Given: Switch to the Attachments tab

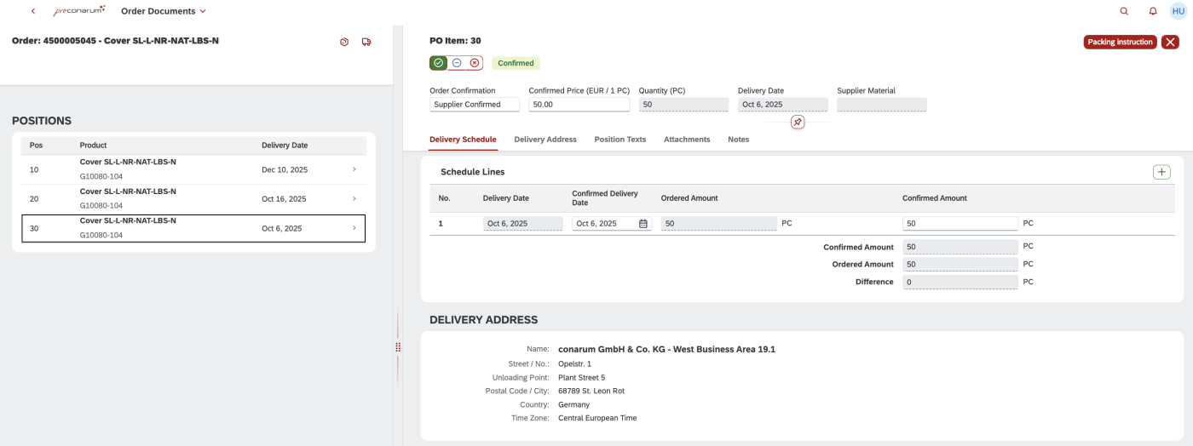Looking at the screenshot, I should point(687,140).
